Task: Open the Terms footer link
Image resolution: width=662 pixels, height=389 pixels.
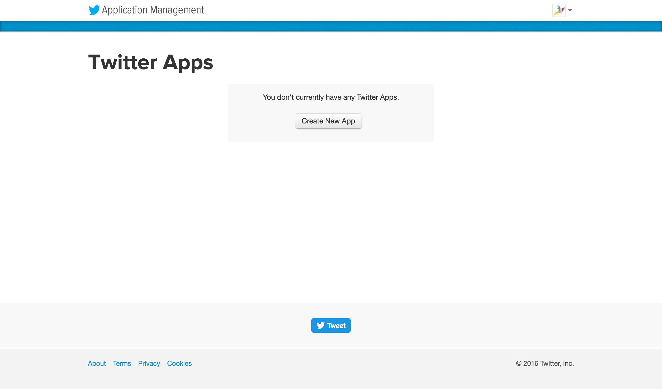Action: pos(122,363)
